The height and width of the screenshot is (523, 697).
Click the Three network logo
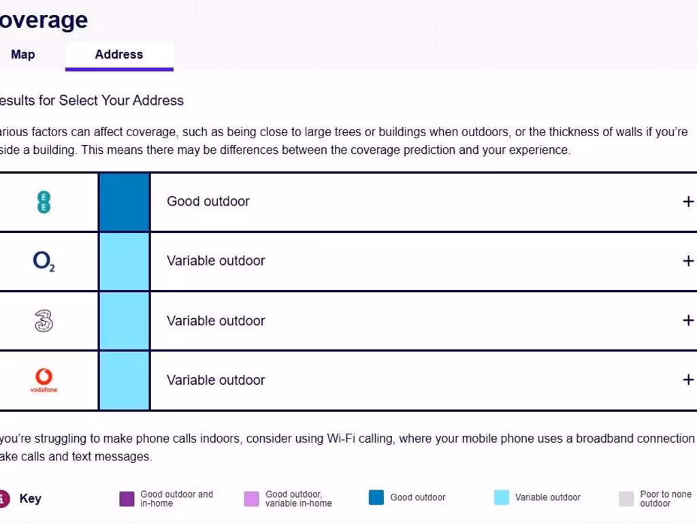(44, 321)
